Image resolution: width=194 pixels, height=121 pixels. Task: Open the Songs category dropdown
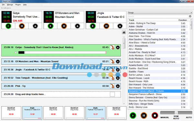click(160, 13)
